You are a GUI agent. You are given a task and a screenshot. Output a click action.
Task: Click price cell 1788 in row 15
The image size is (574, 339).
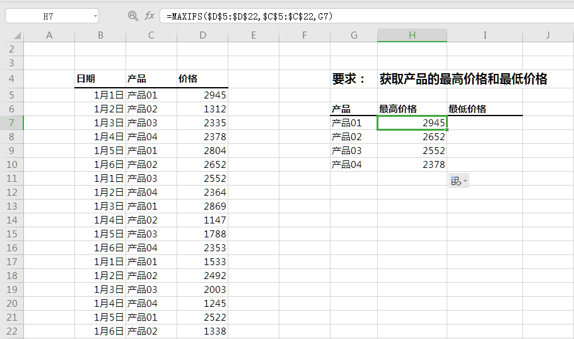tap(202, 234)
